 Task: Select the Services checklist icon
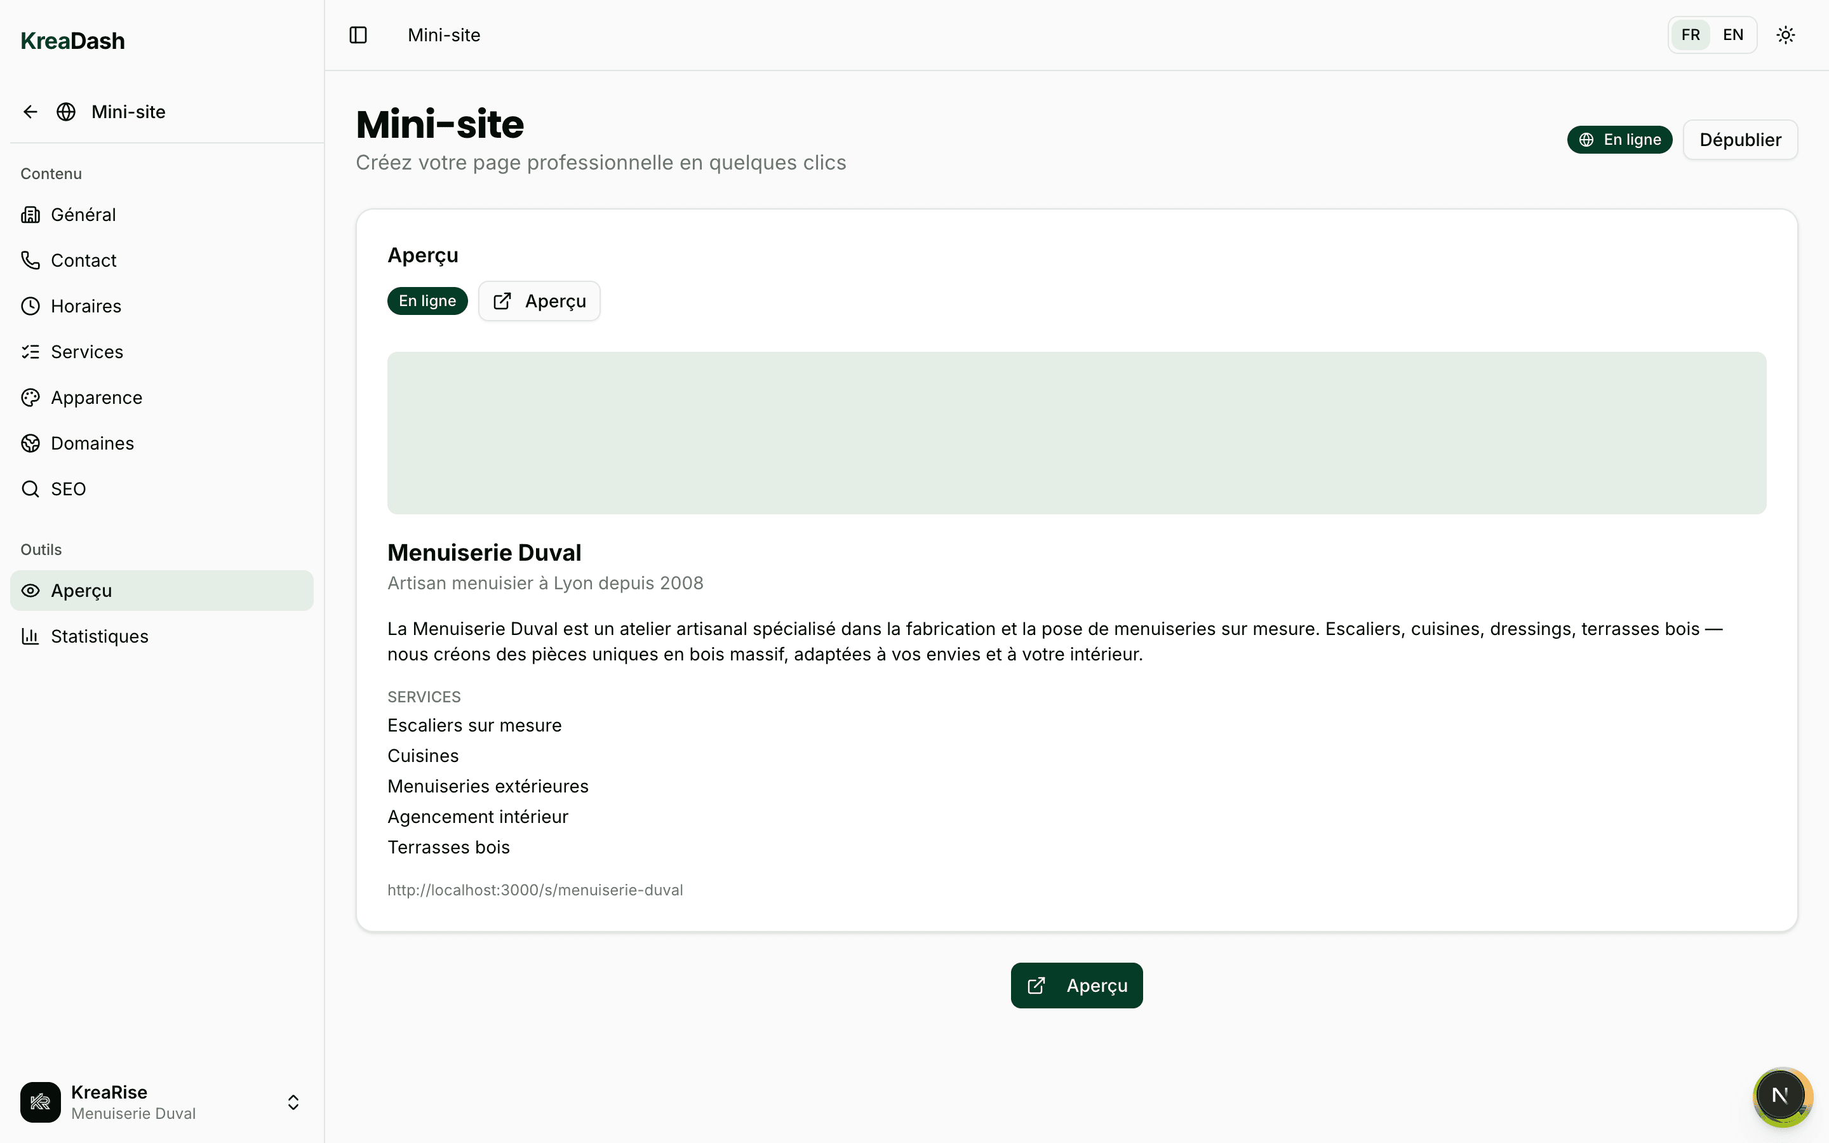coord(30,352)
